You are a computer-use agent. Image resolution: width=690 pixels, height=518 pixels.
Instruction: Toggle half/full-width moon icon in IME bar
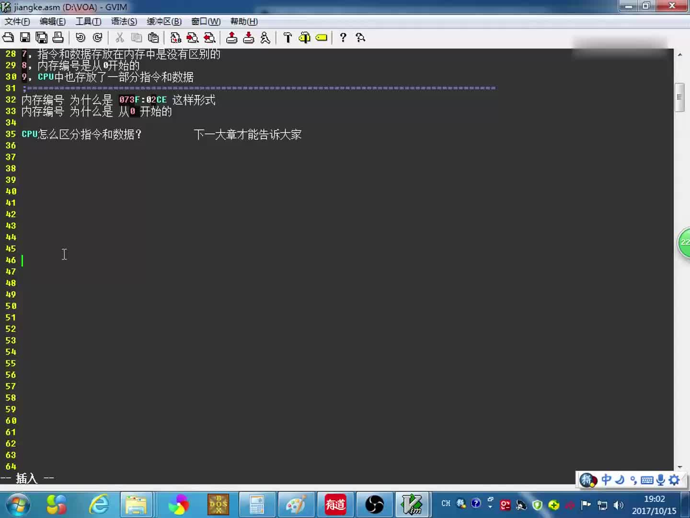tap(620, 480)
